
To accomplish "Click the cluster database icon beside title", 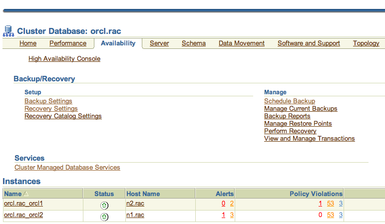I will [8, 31].
